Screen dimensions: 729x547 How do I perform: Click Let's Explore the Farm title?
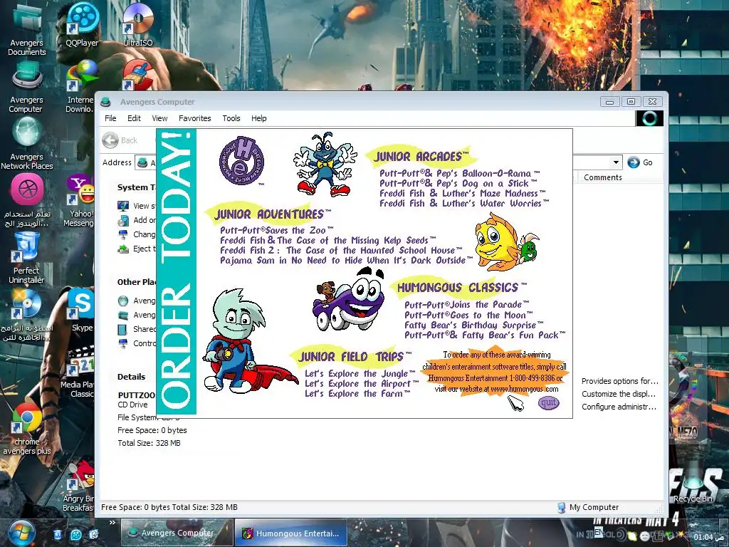coord(358,393)
